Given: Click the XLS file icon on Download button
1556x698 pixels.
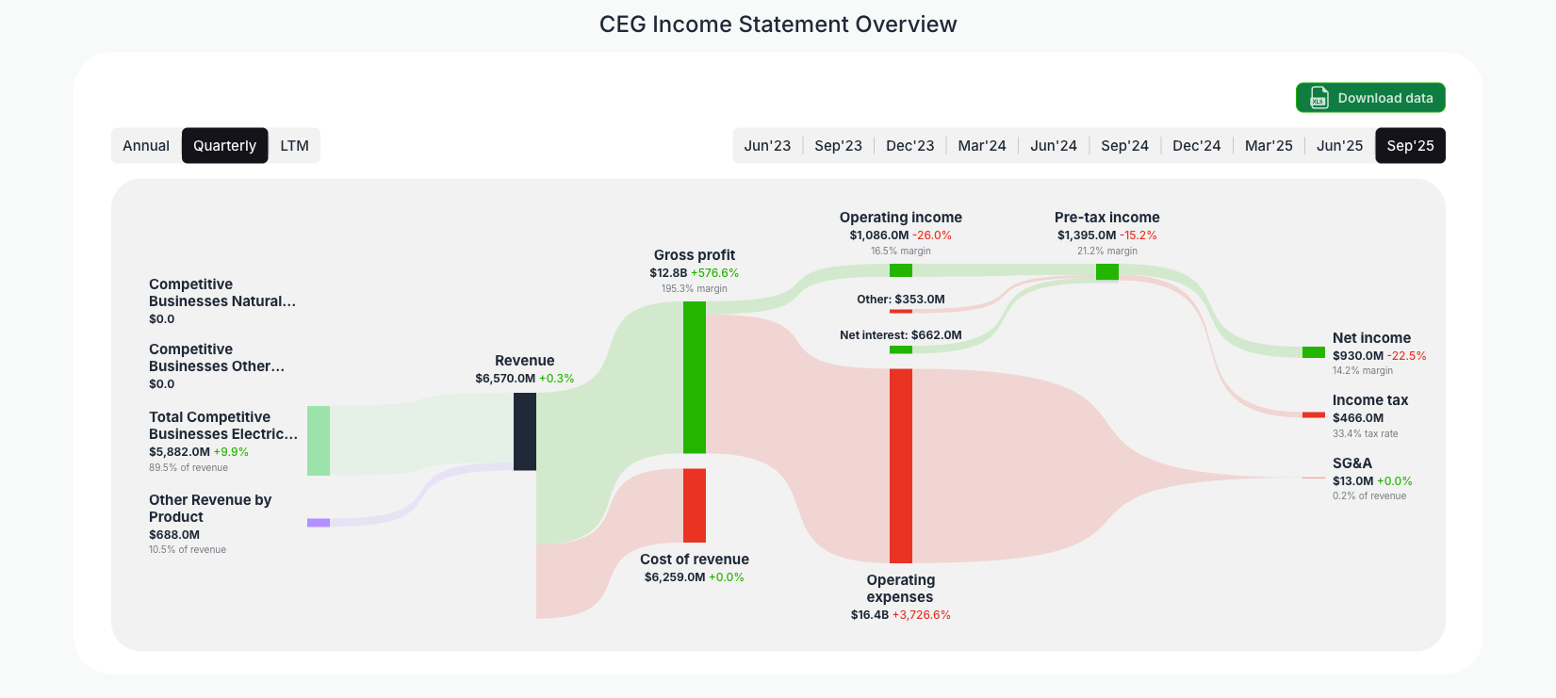Looking at the screenshot, I should click(x=1318, y=97).
